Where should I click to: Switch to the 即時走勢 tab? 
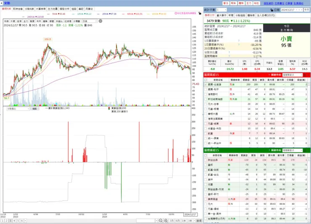pyautogui.click(x=18, y=9)
